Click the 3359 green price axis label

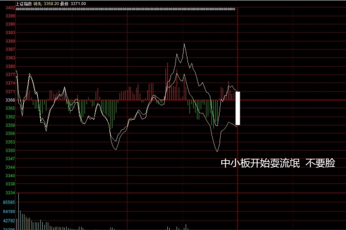coord(10,125)
